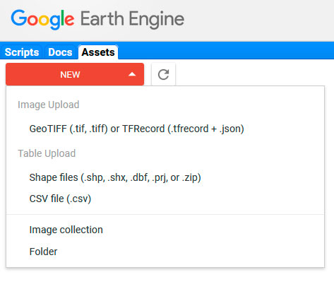Click blank area below the Folder menu
Viewport: 334px width, 289px height.
[x=165, y=279]
